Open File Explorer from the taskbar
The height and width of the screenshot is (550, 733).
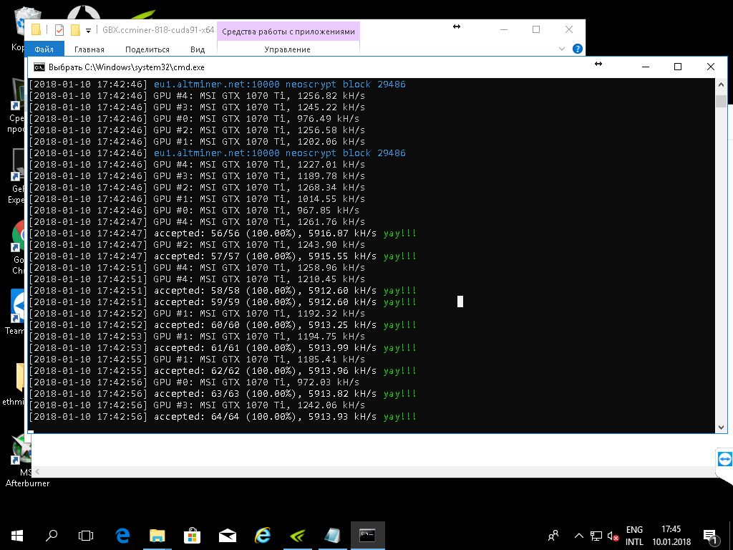(157, 536)
